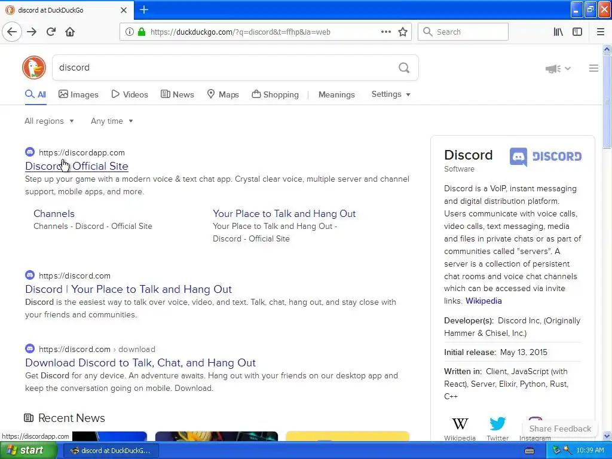The height and width of the screenshot is (459, 612).
Task: Follow the Wikipedia link in description
Action: pos(484,301)
